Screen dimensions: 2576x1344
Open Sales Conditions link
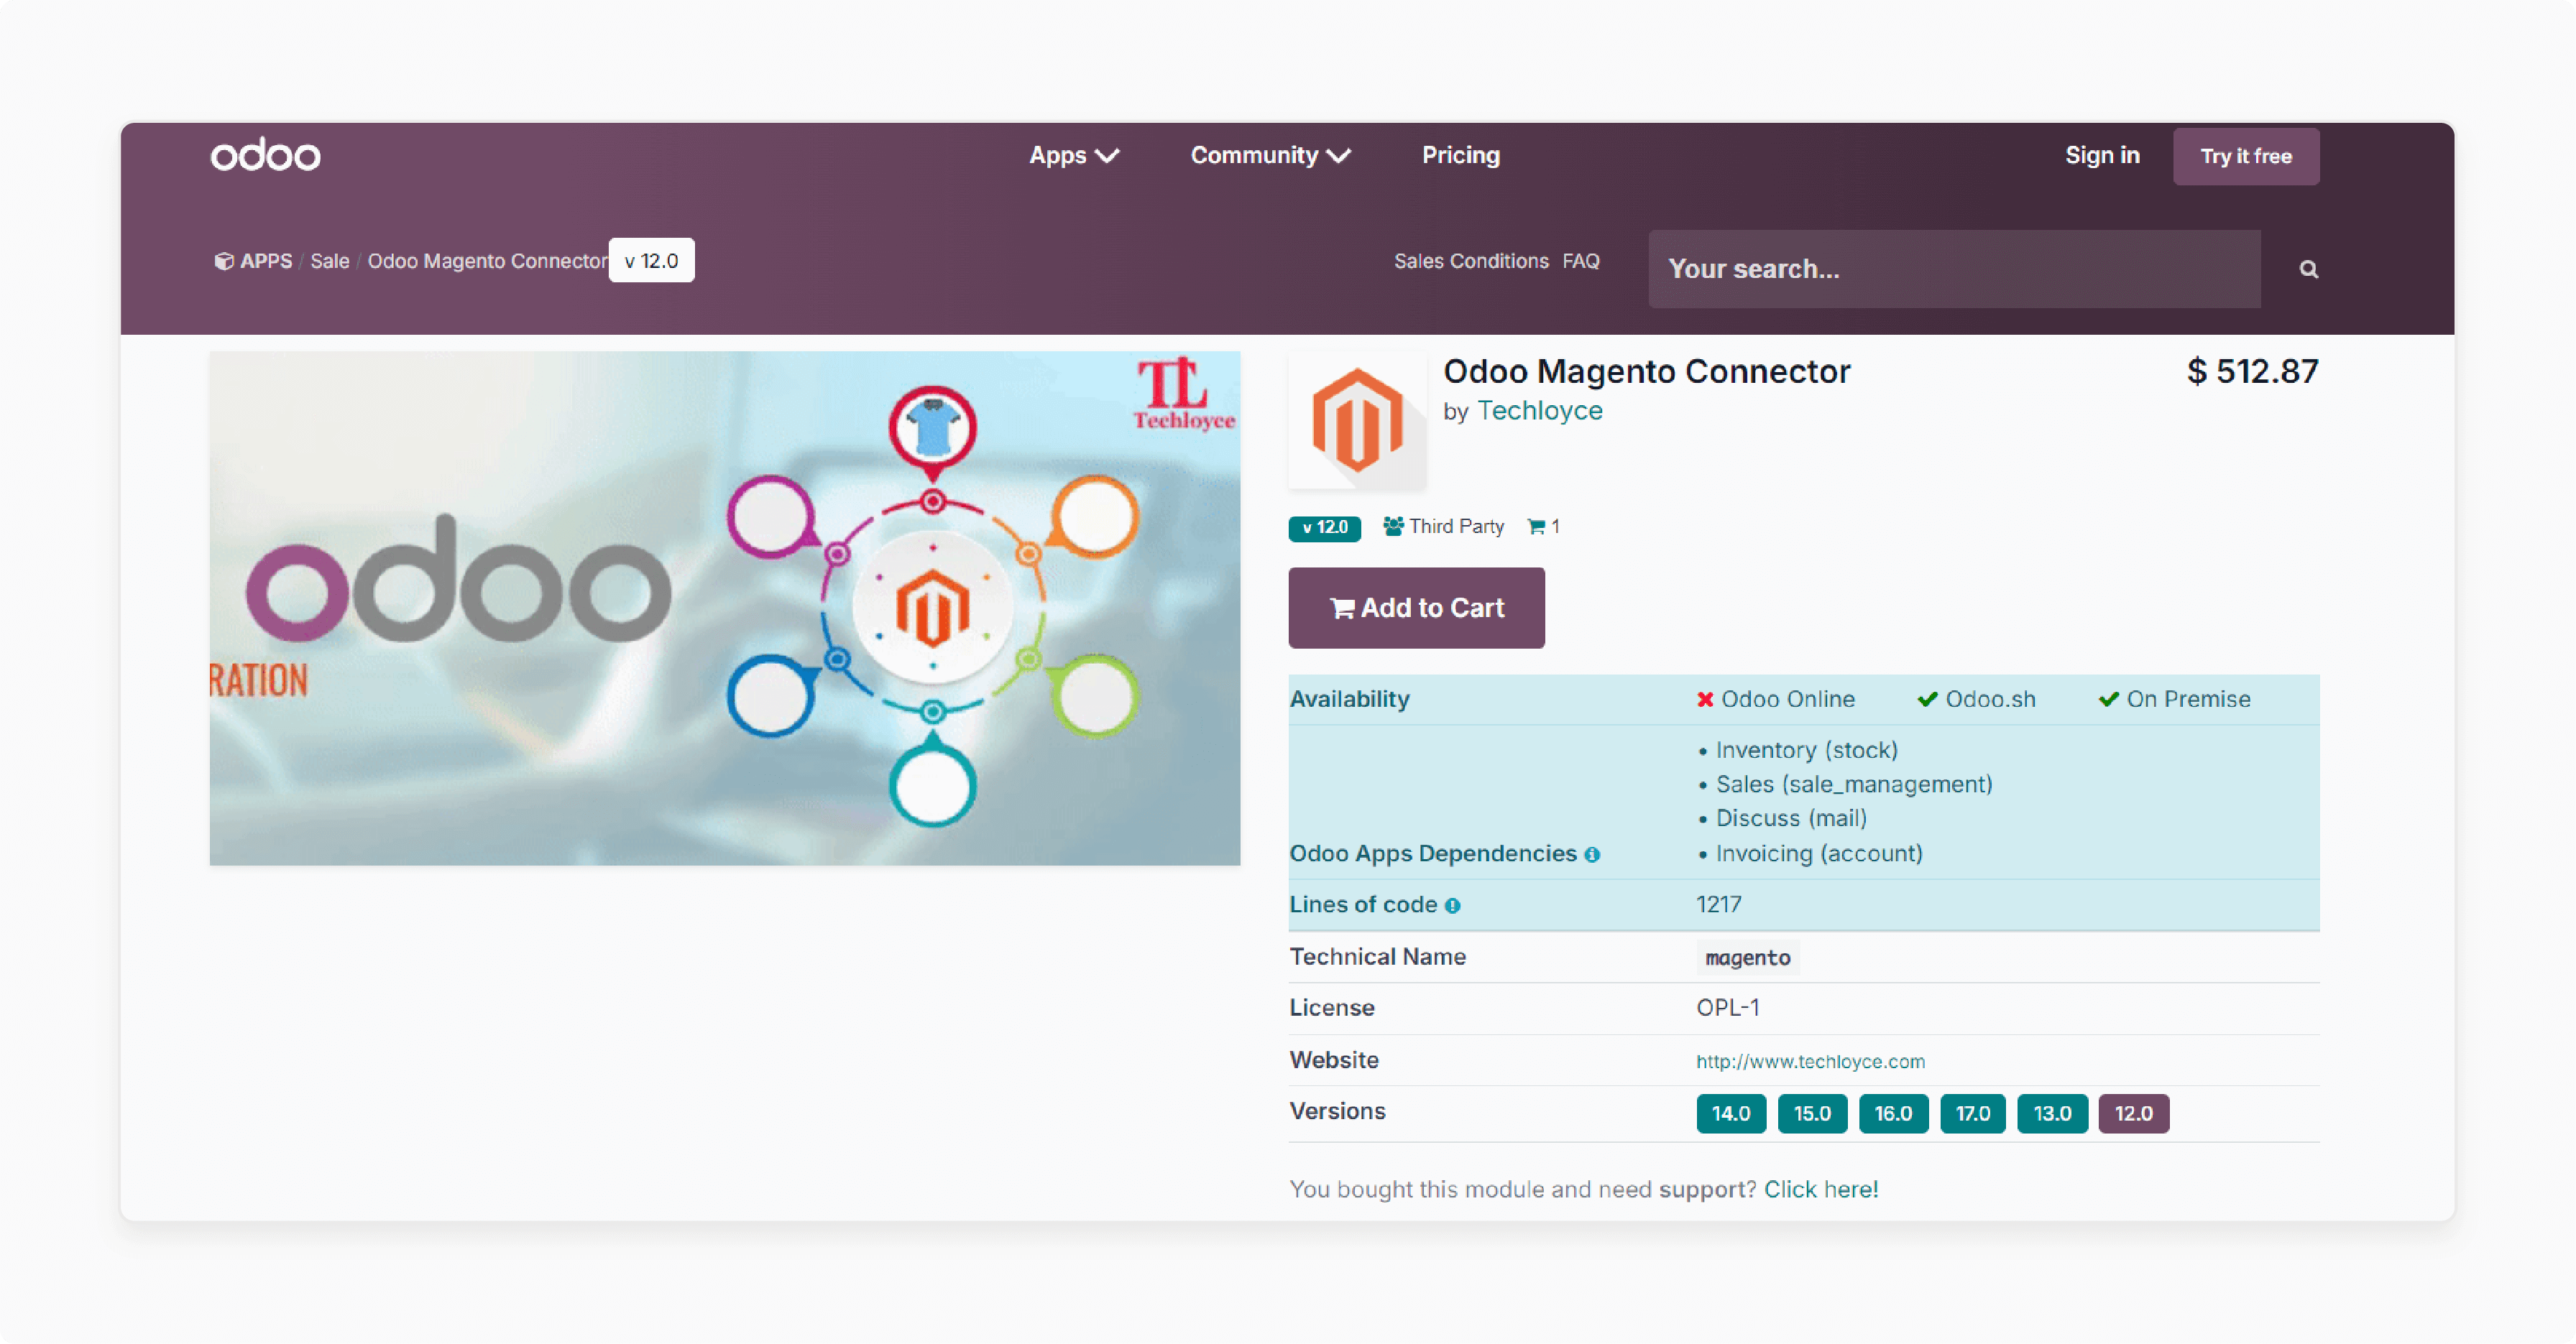pos(1471,261)
